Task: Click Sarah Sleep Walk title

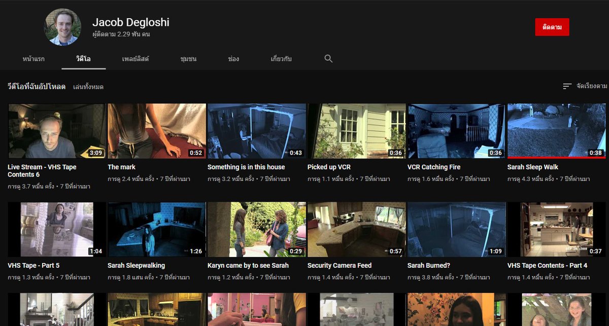Action: (x=533, y=167)
